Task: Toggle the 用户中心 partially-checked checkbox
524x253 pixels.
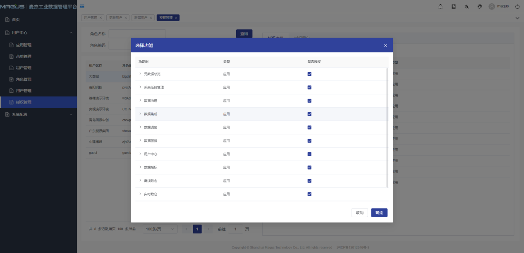Action: click(309, 154)
